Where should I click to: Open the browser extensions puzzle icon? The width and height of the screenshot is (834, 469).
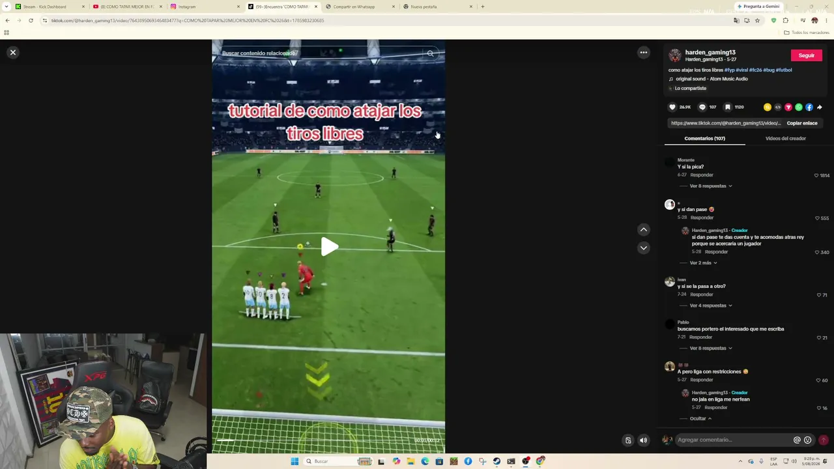pyautogui.click(x=786, y=20)
